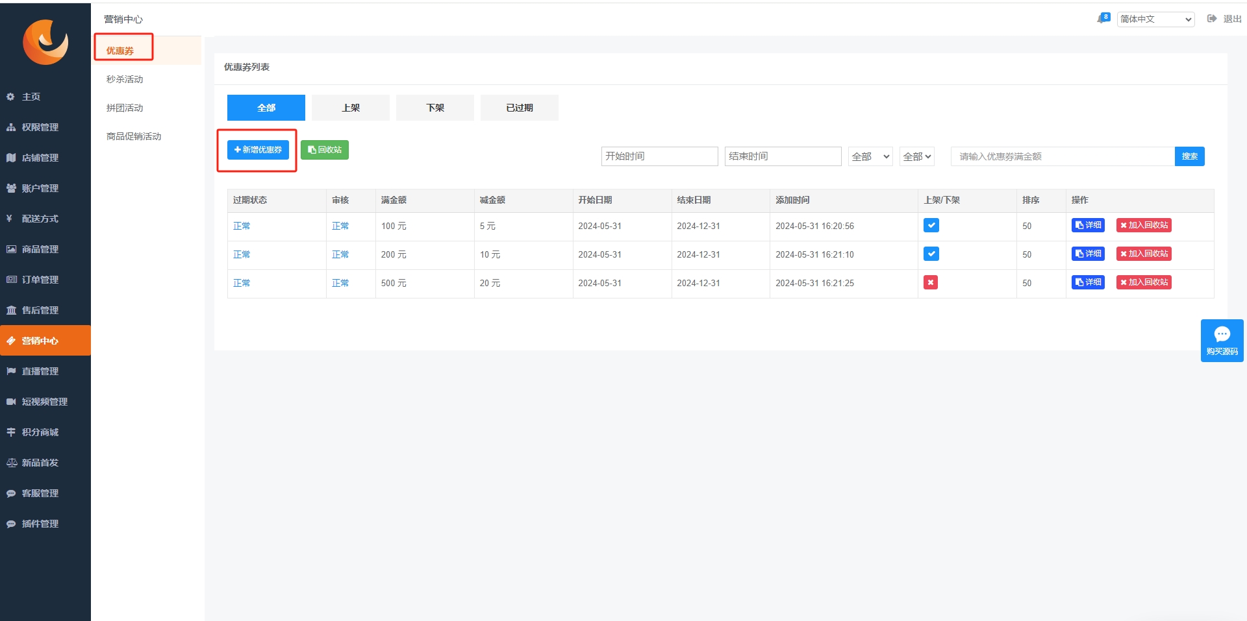Open 拼团活动 in the submenu
Image resolution: width=1247 pixels, height=621 pixels.
click(x=125, y=108)
